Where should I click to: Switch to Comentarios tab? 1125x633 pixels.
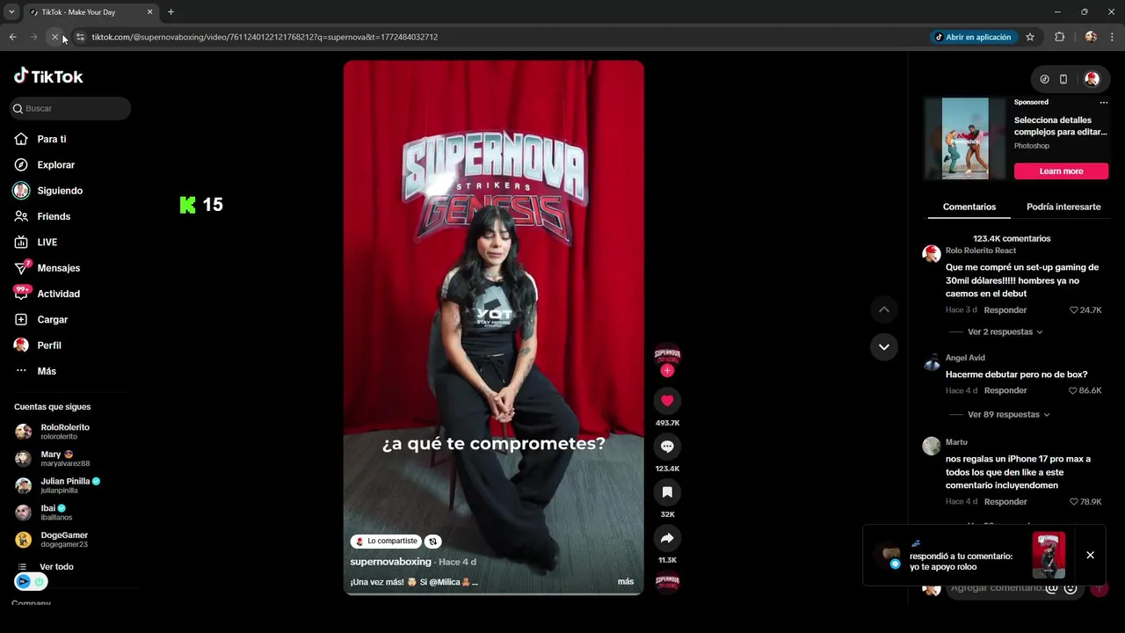tap(969, 207)
